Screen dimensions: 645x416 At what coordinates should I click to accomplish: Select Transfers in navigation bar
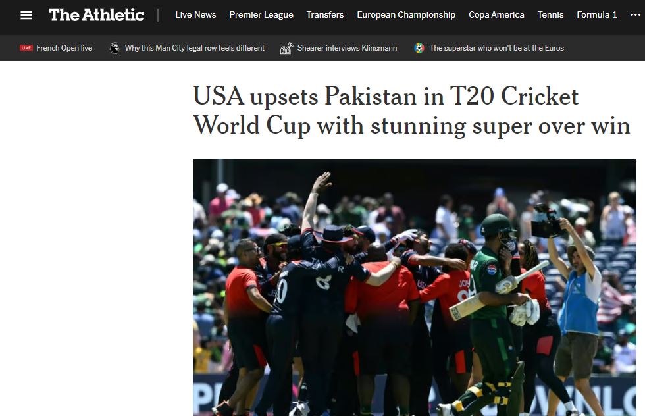325,15
